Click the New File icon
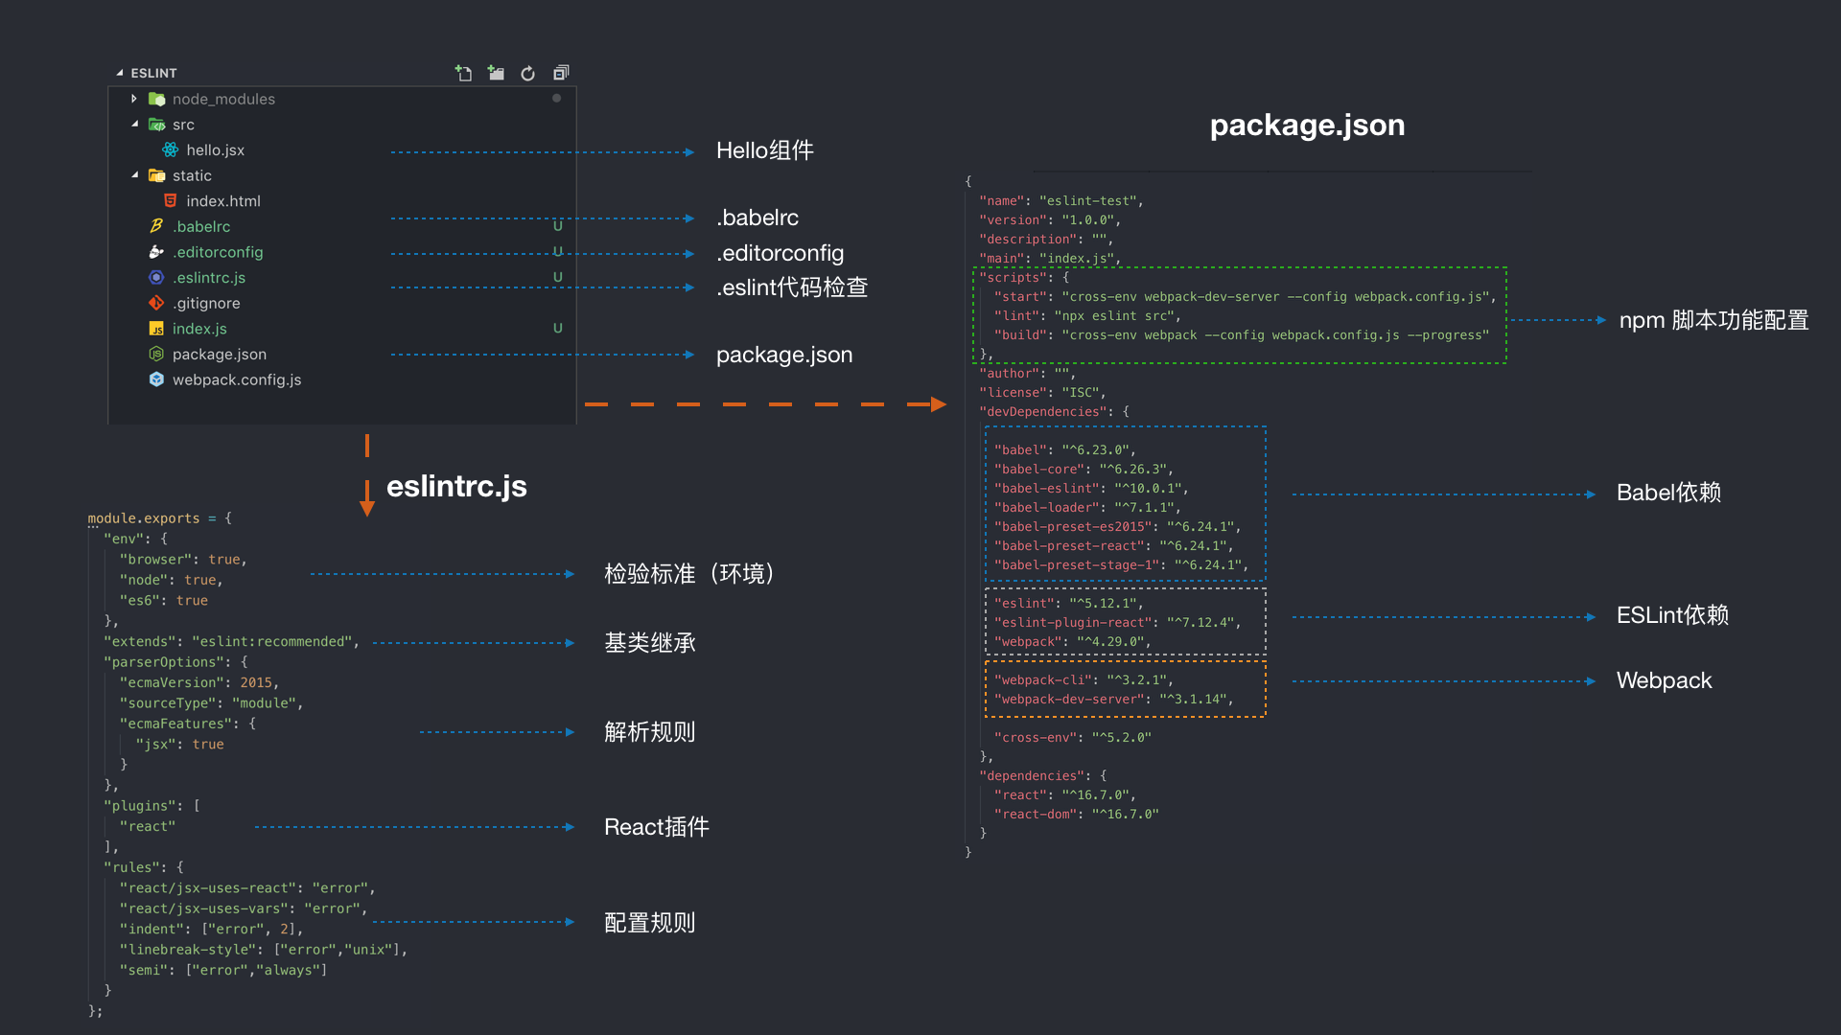 coord(464,73)
